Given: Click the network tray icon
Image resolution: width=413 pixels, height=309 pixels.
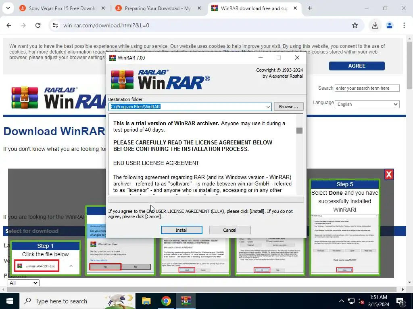Looking at the screenshot, I should click(x=351, y=301).
